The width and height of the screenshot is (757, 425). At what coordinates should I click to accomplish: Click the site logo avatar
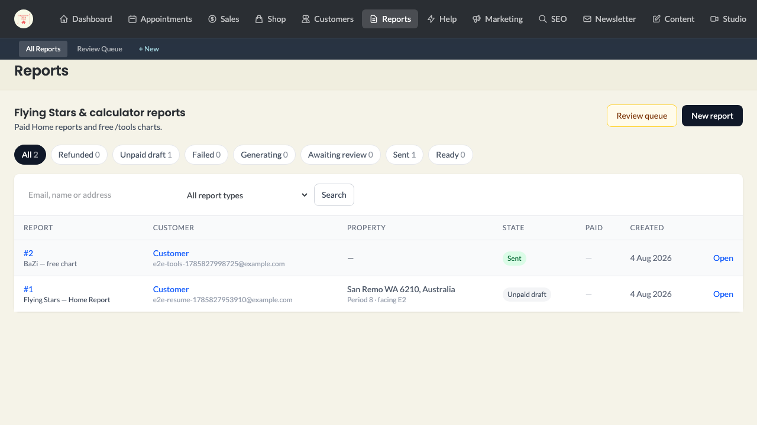24,19
